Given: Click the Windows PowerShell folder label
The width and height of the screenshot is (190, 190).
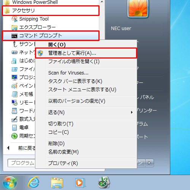Looking at the screenshot, I should [x=35, y=2].
